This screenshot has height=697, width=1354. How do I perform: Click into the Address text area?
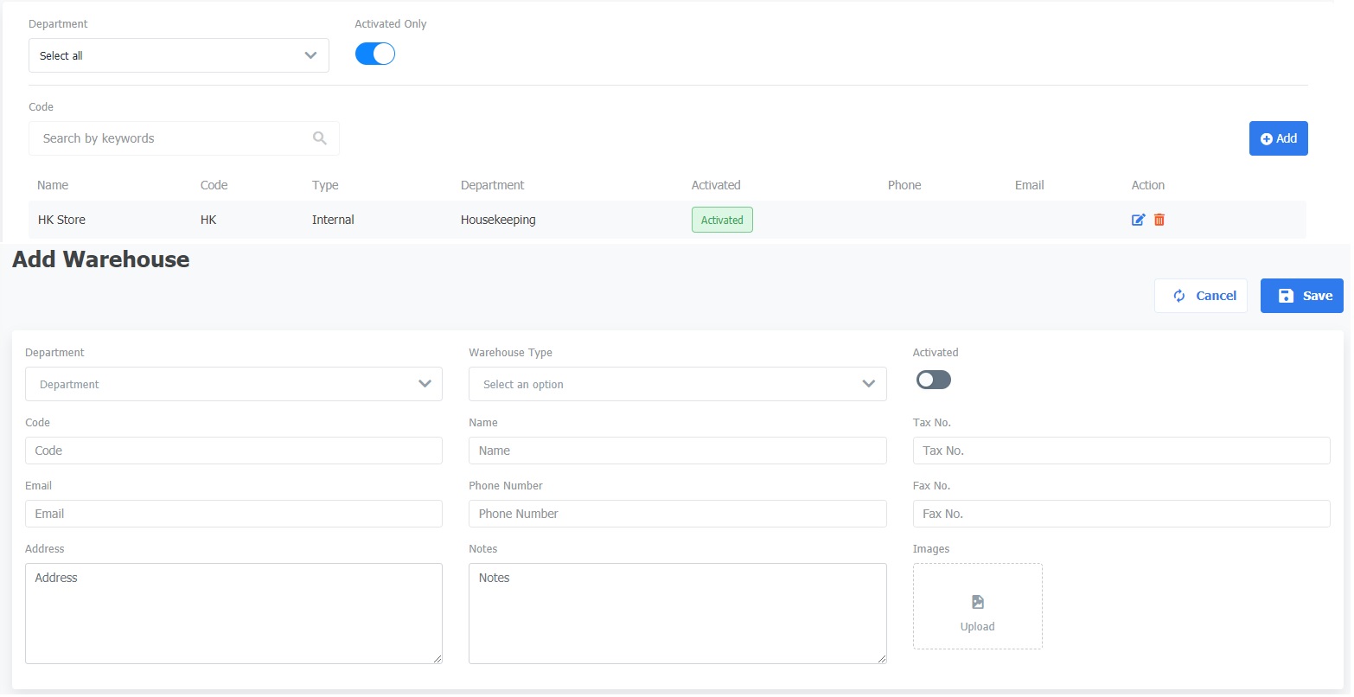click(233, 613)
